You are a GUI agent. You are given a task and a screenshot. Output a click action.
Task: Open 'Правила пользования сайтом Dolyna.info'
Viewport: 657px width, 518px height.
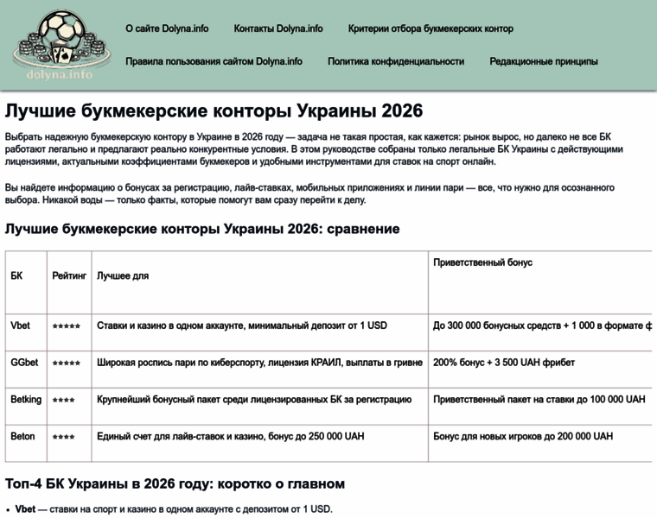pos(214,61)
